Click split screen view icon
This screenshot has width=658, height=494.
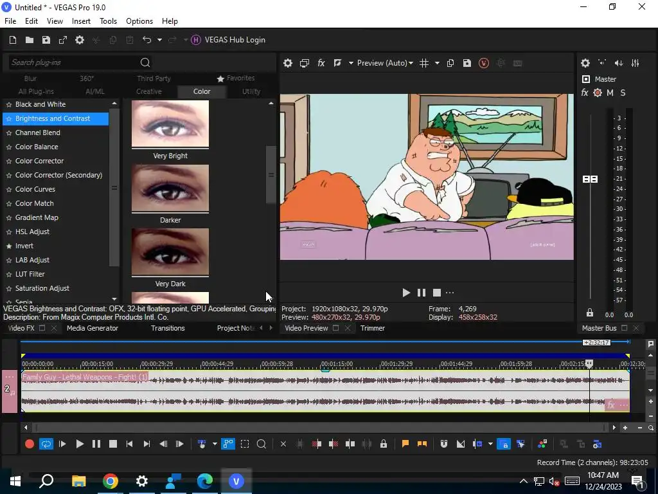337,63
